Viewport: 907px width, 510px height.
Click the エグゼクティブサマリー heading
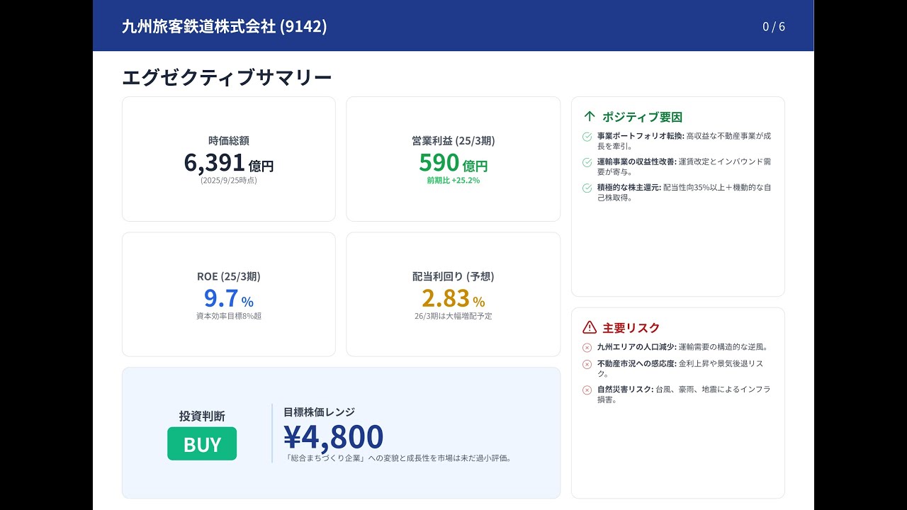pos(227,77)
